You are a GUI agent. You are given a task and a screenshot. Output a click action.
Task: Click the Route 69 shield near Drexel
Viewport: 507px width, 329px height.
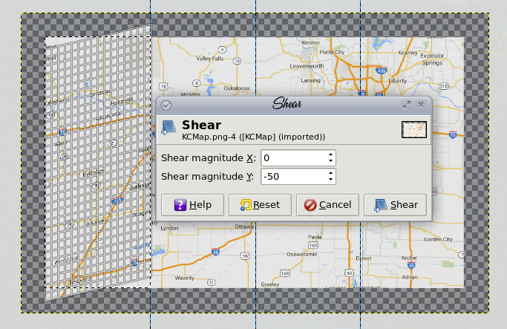[x=349, y=273]
